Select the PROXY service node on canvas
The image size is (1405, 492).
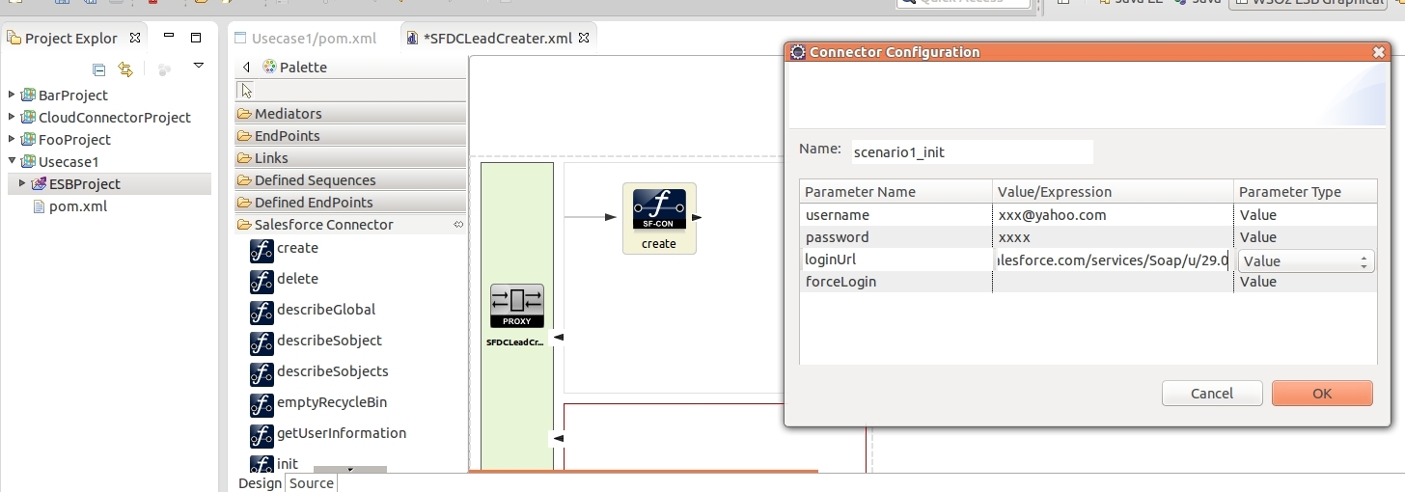click(516, 307)
